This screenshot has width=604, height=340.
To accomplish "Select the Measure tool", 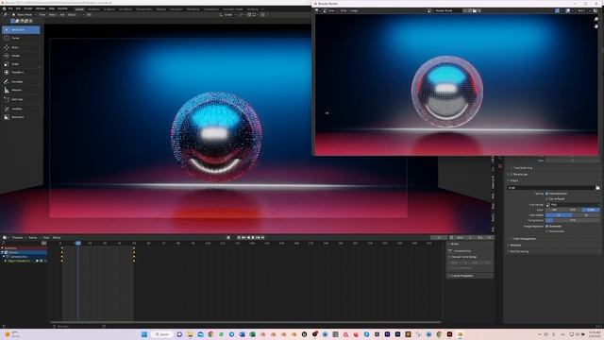I will (21, 90).
